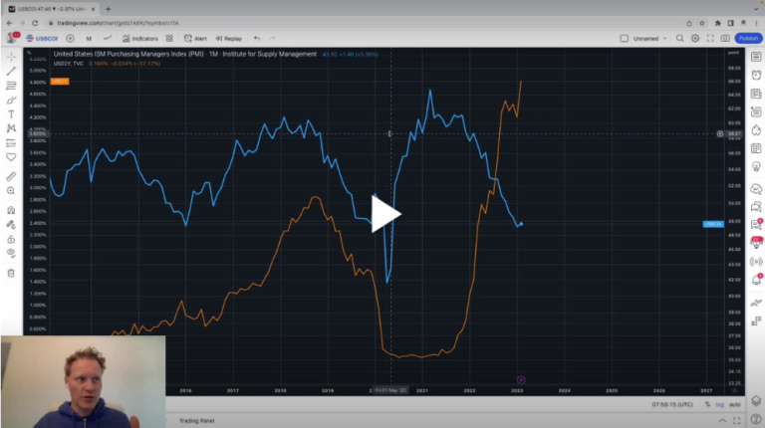Screen dimensions: 765x428
Task: Click the trash icon to remove drawings
Action: (x=11, y=273)
